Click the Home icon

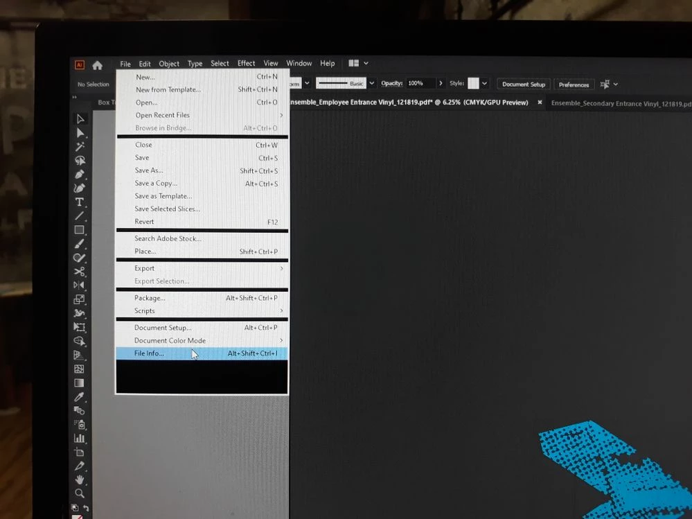(98, 65)
